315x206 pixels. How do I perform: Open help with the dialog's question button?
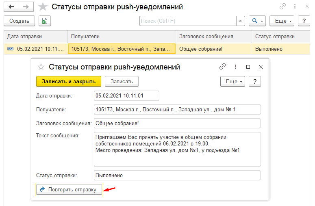[254, 81]
